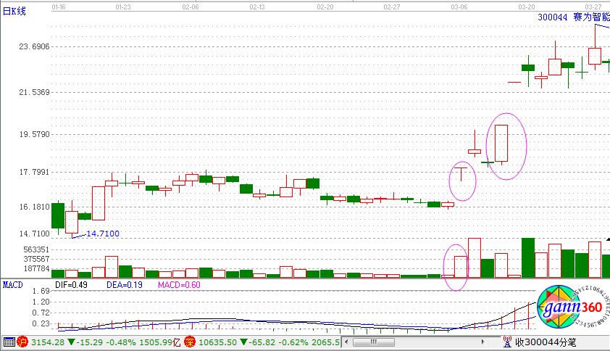
Task: Click the MACD indicator label
Action: click(x=12, y=285)
